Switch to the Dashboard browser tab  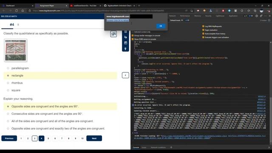click(x=17, y=6)
